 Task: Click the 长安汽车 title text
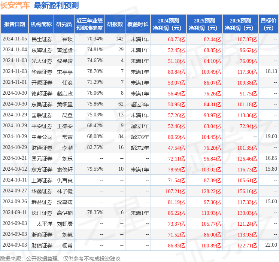(x=15, y=5)
